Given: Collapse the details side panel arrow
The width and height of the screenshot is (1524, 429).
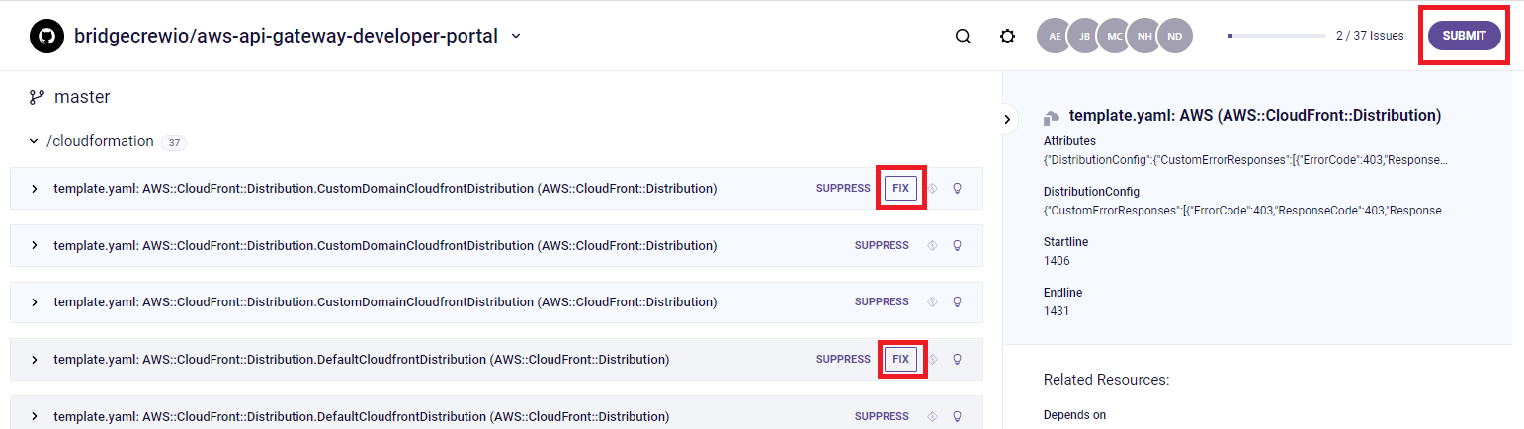Looking at the screenshot, I should point(1007,119).
